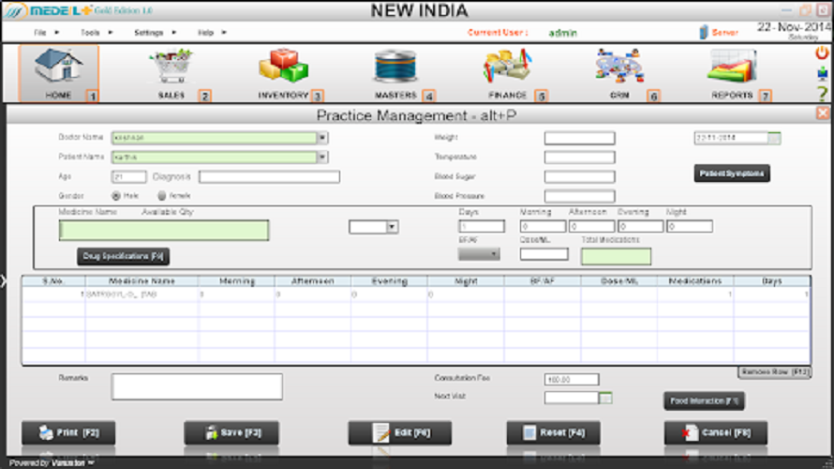Close the Practice Management panel

click(823, 113)
